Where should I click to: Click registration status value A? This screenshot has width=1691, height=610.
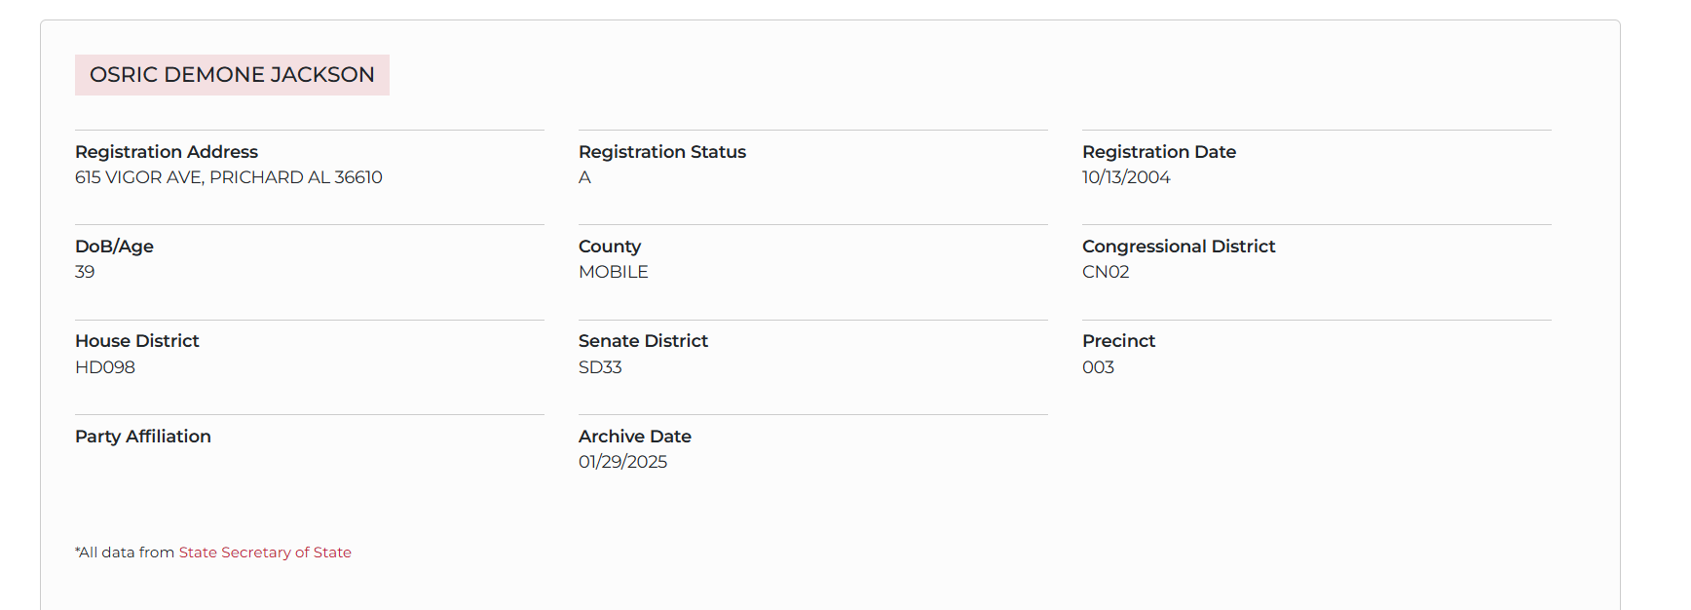click(584, 177)
